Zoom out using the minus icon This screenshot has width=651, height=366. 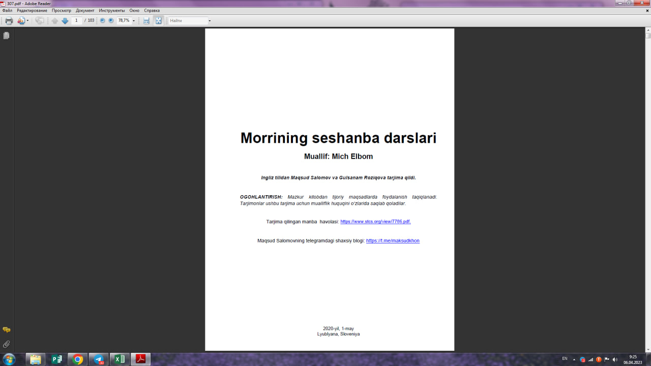(103, 20)
